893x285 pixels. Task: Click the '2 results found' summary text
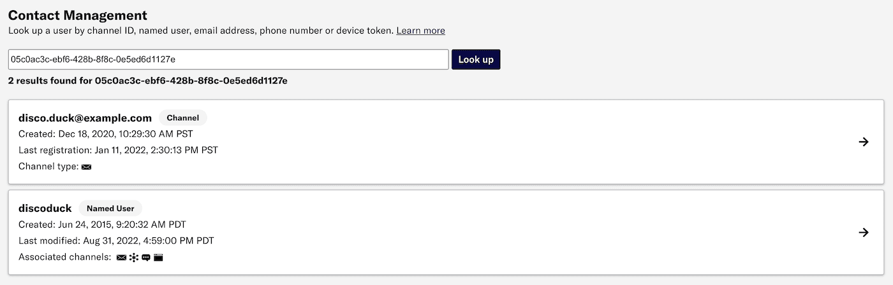[x=147, y=81]
